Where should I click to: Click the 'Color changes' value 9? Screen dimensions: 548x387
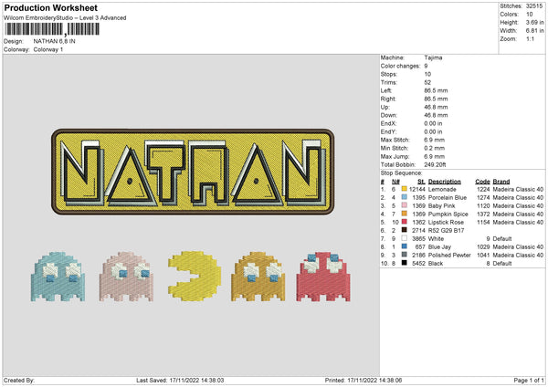point(426,66)
